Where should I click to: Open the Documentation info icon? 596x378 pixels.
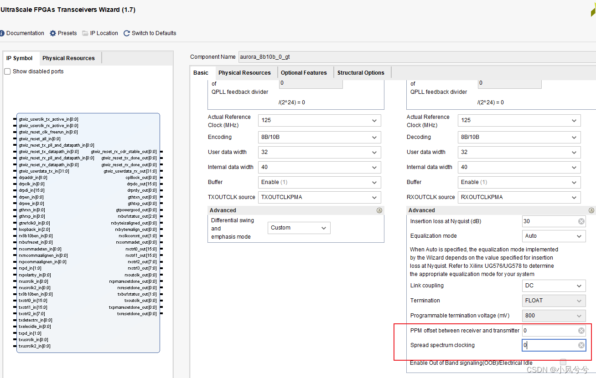(x=2, y=33)
